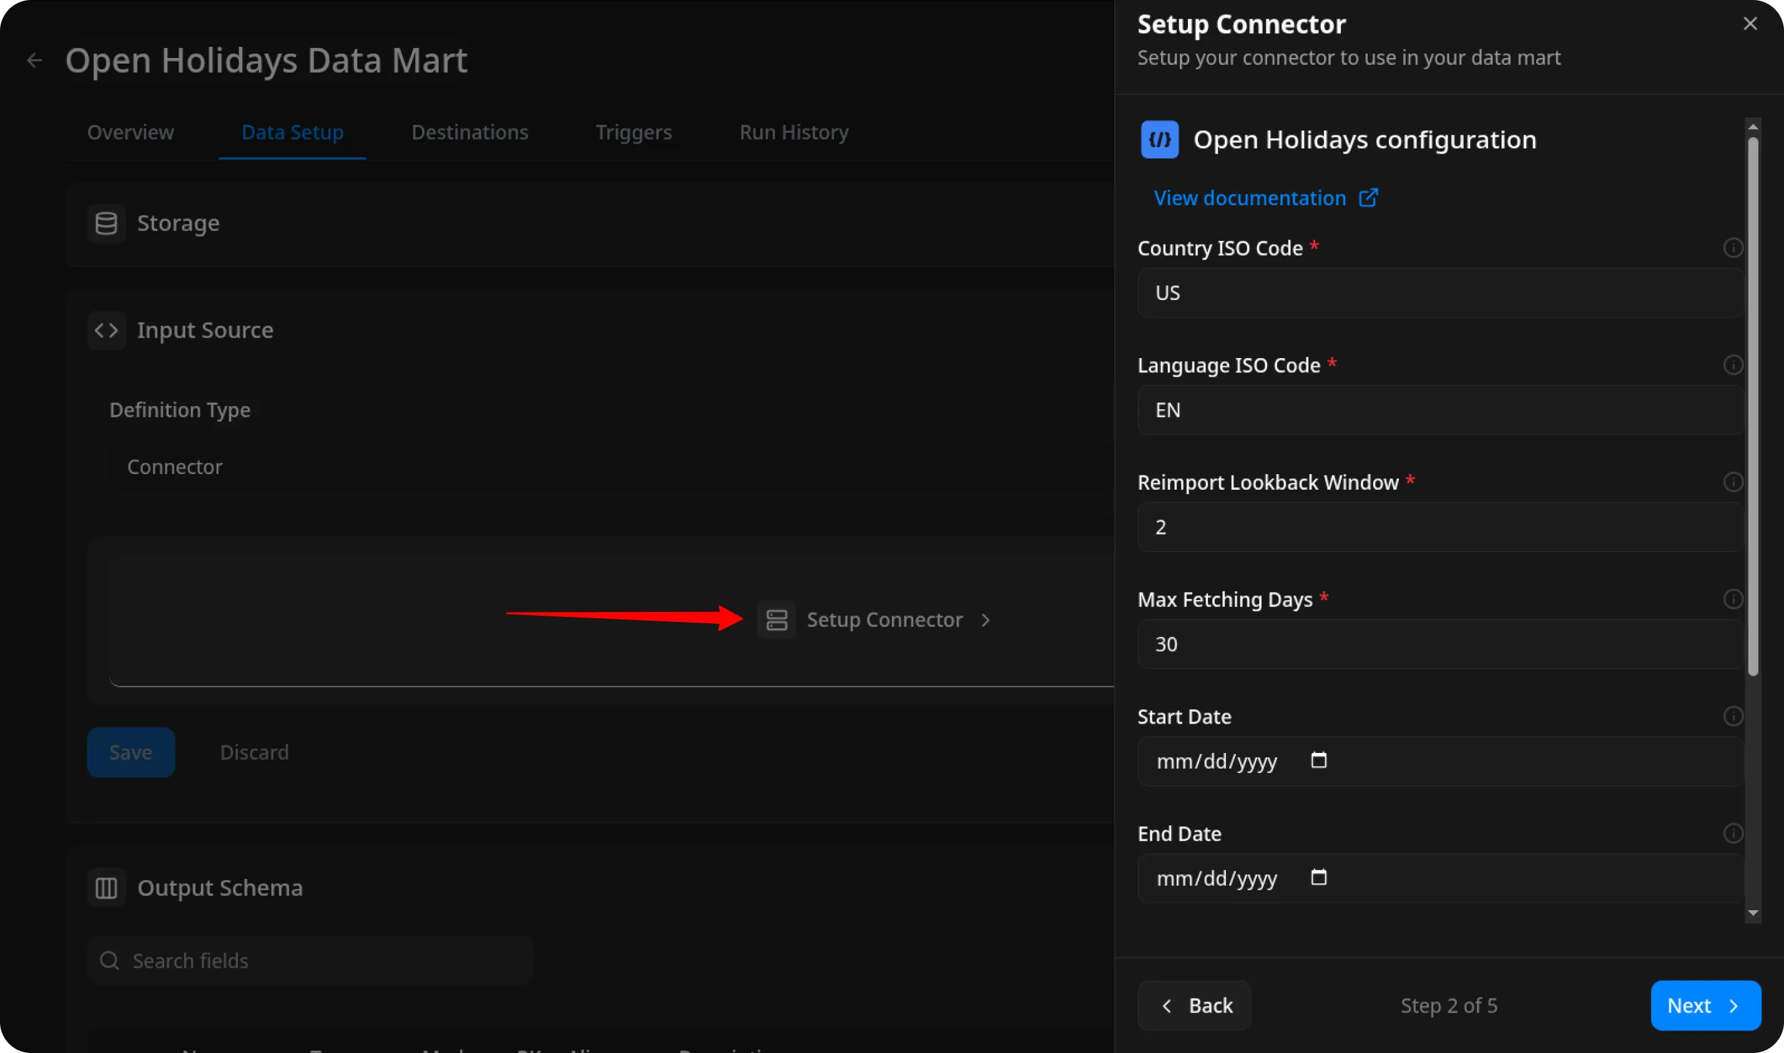The image size is (1784, 1053).
Task: Click info icon beside End Date
Action: click(x=1732, y=833)
